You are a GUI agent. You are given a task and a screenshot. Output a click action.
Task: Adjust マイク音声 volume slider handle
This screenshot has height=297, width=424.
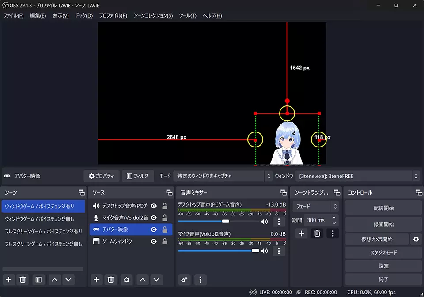[x=255, y=251]
